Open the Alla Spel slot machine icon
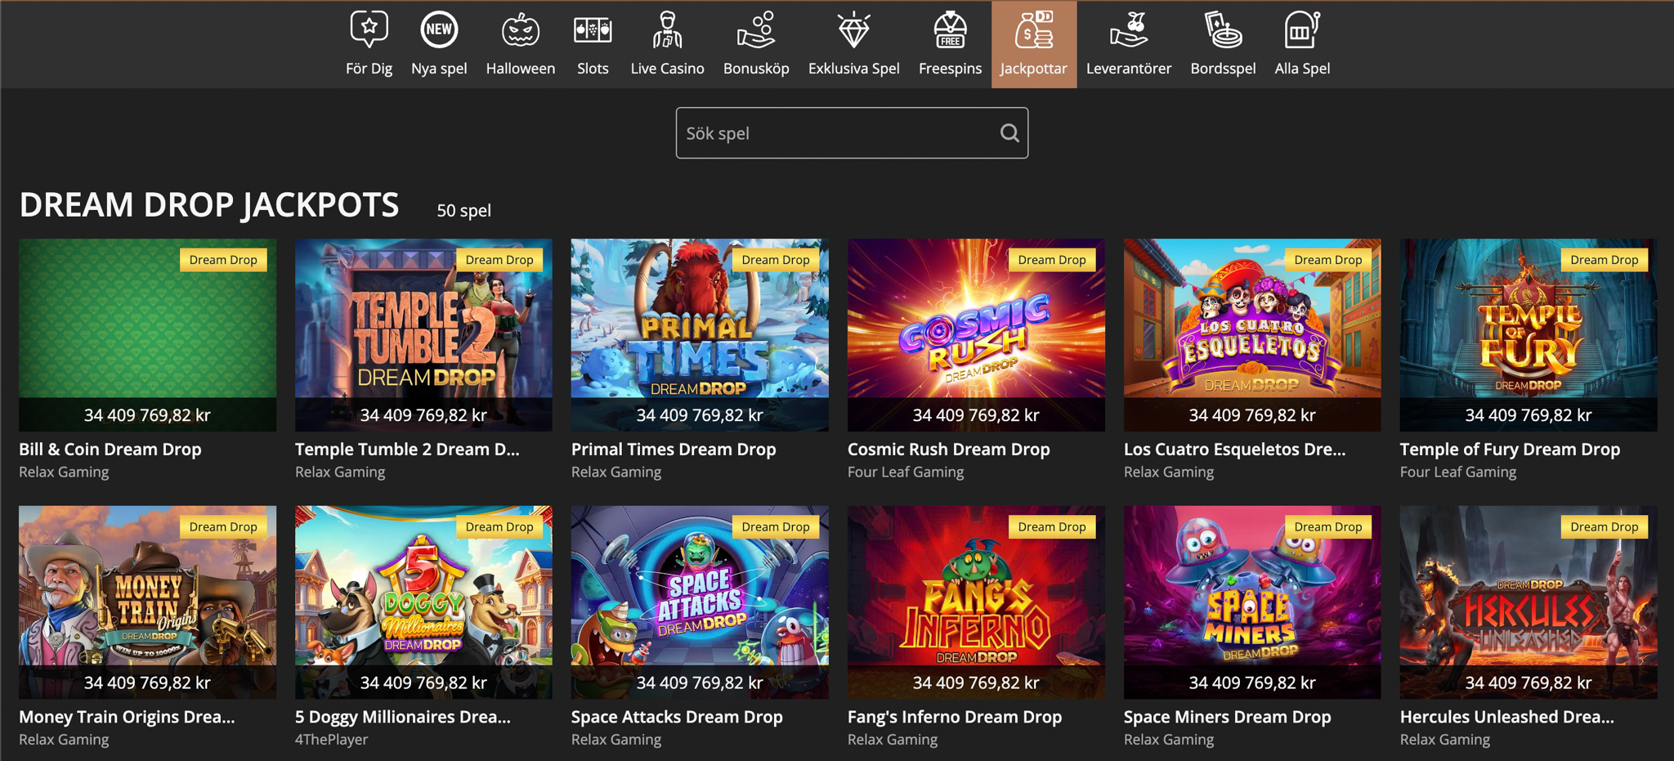The image size is (1674, 761). [1302, 29]
